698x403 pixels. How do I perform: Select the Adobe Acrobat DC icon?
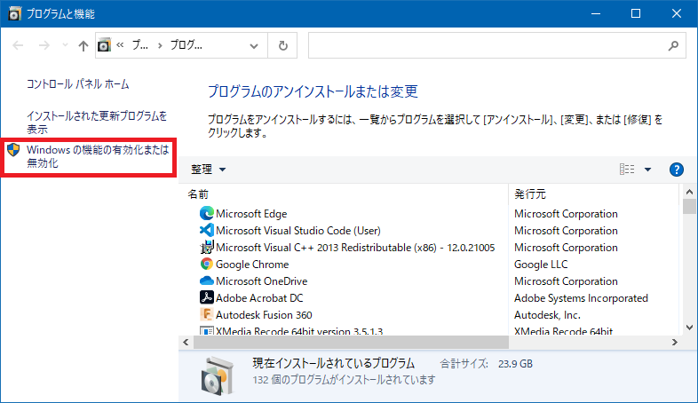[x=207, y=298]
